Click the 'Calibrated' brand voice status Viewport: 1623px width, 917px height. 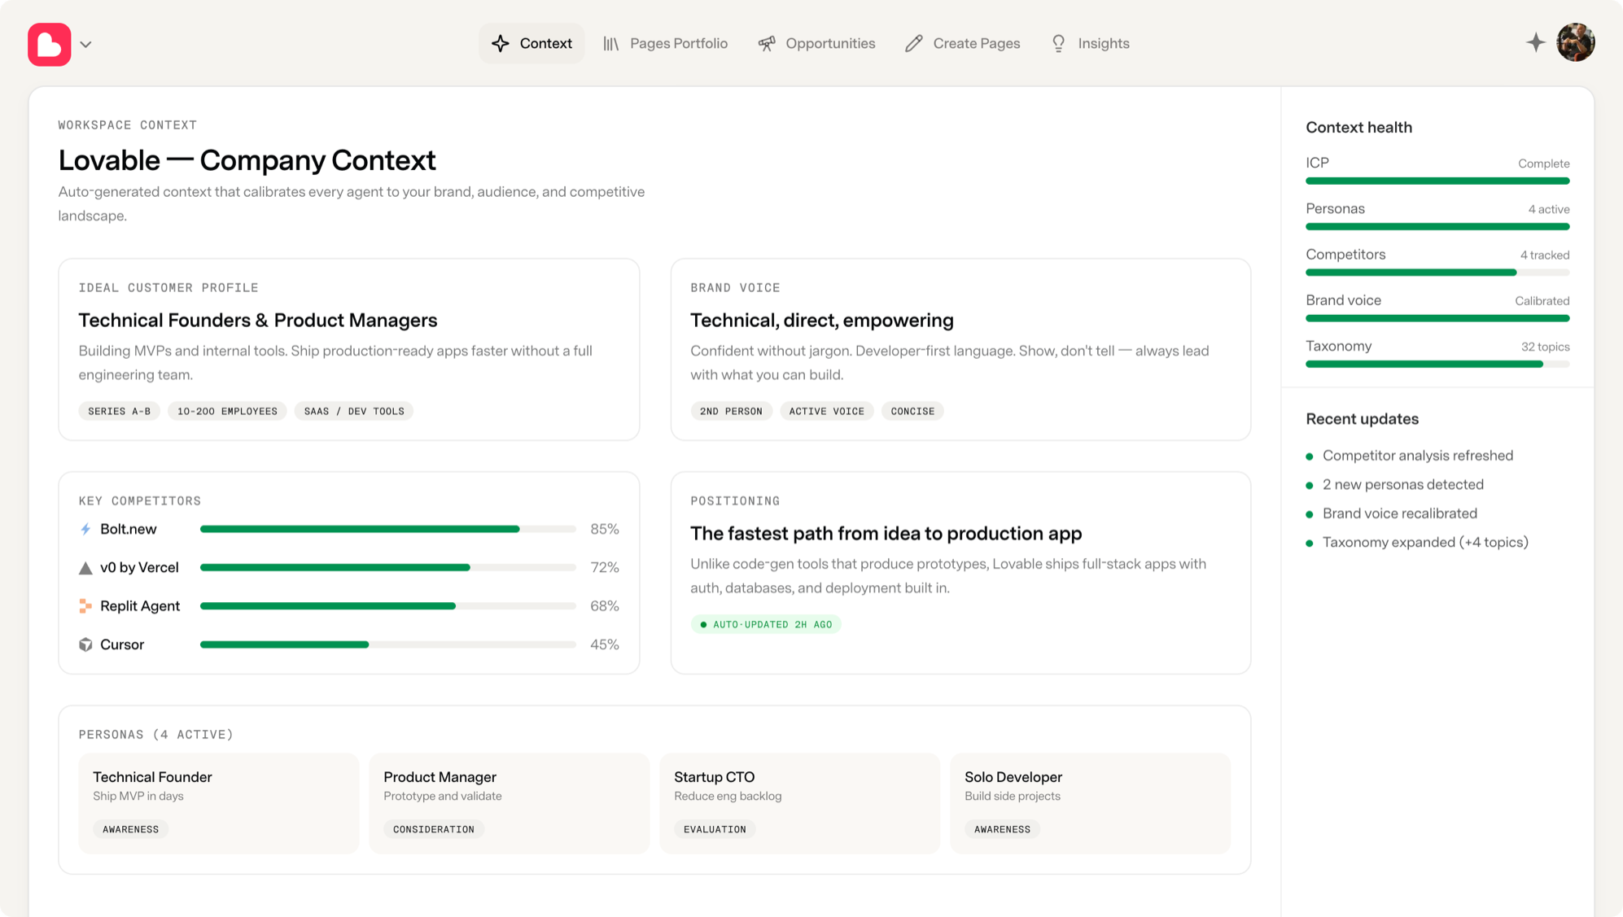coord(1542,301)
